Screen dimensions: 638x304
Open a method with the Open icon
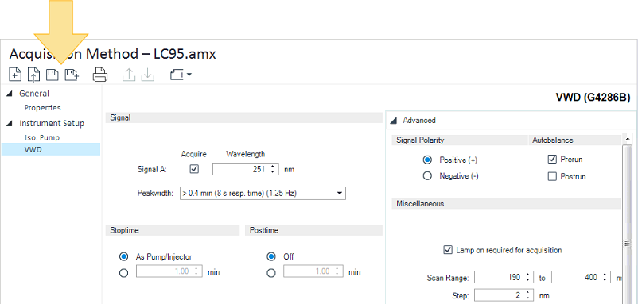click(33, 75)
